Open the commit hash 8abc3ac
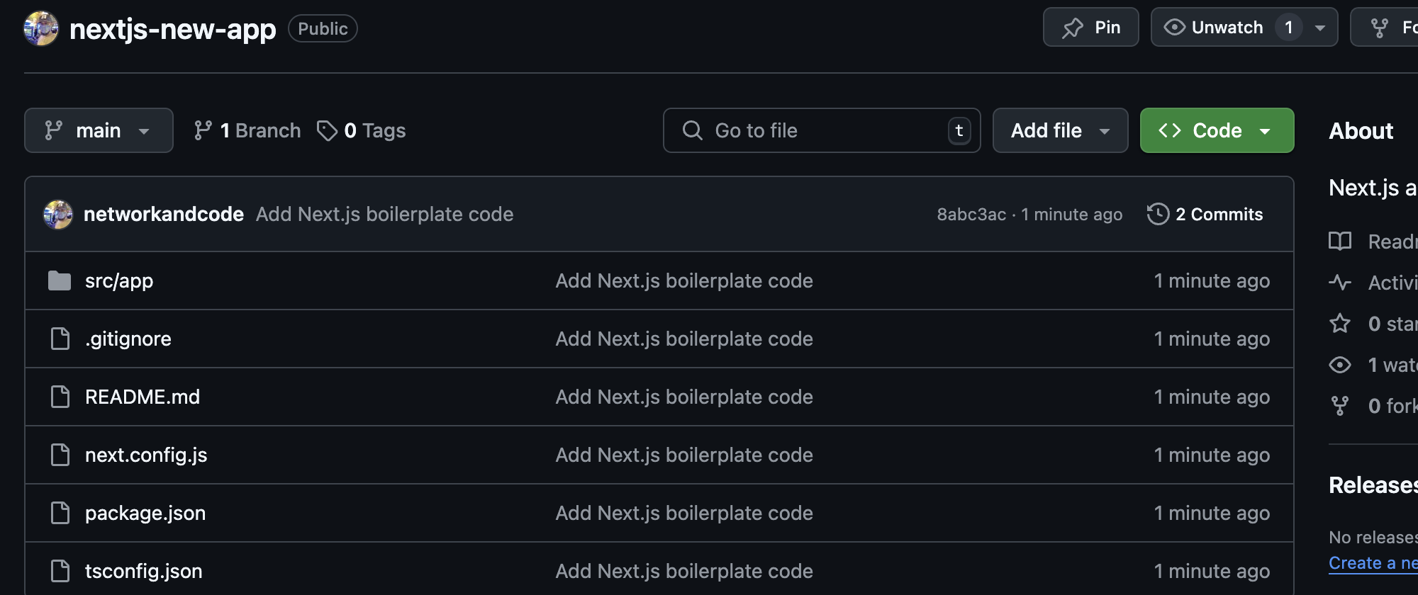Viewport: 1418px width, 595px height. [x=971, y=214]
